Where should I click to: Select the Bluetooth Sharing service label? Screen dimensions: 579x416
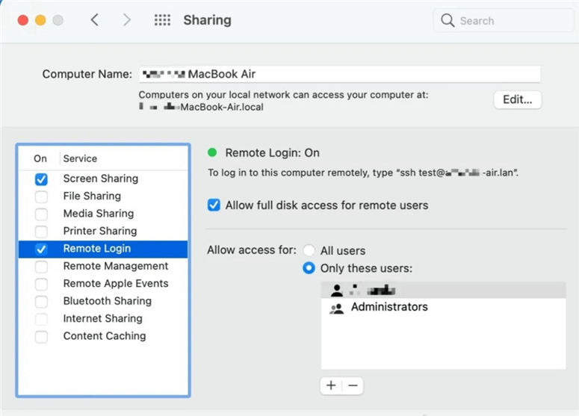click(108, 301)
